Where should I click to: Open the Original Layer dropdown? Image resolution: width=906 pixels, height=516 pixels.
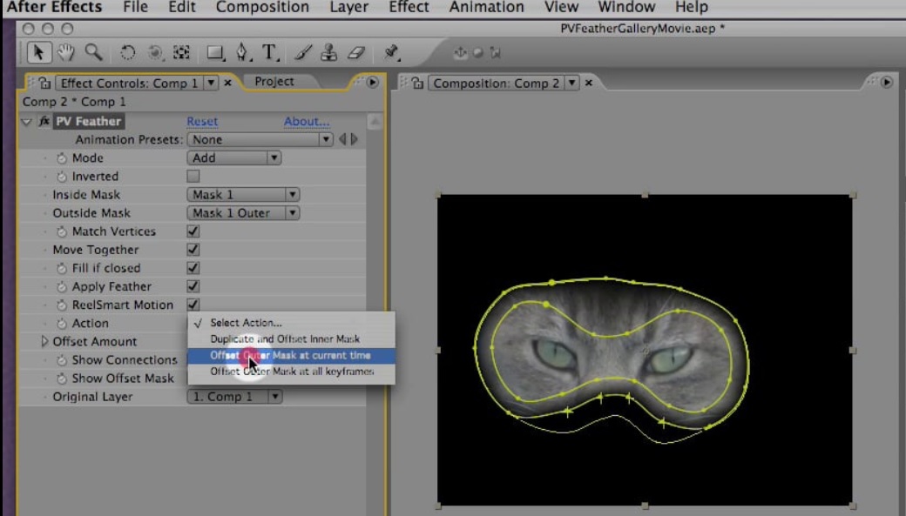(x=234, y=397)
